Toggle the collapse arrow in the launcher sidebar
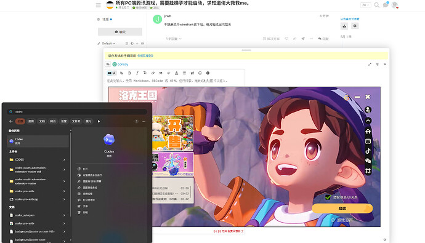425x243 pixels. pos(368,121)
